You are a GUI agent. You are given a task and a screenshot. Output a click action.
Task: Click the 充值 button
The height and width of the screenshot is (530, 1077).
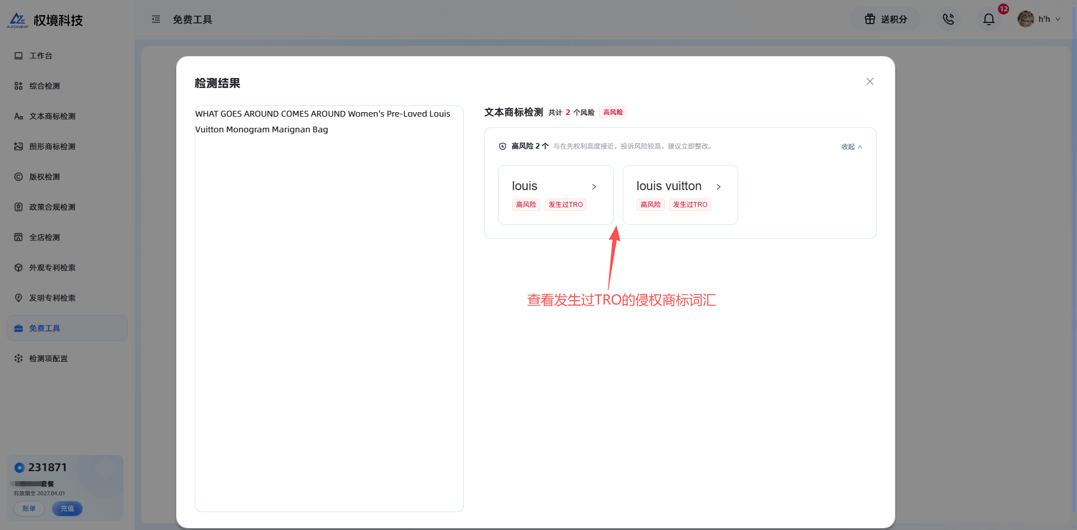coord(67,509)
